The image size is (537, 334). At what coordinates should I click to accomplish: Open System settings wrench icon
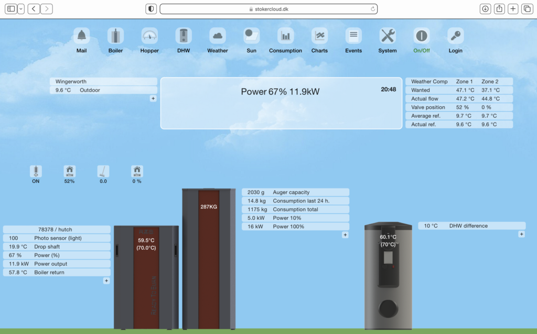pyautogui.click(x=388, y=36)
